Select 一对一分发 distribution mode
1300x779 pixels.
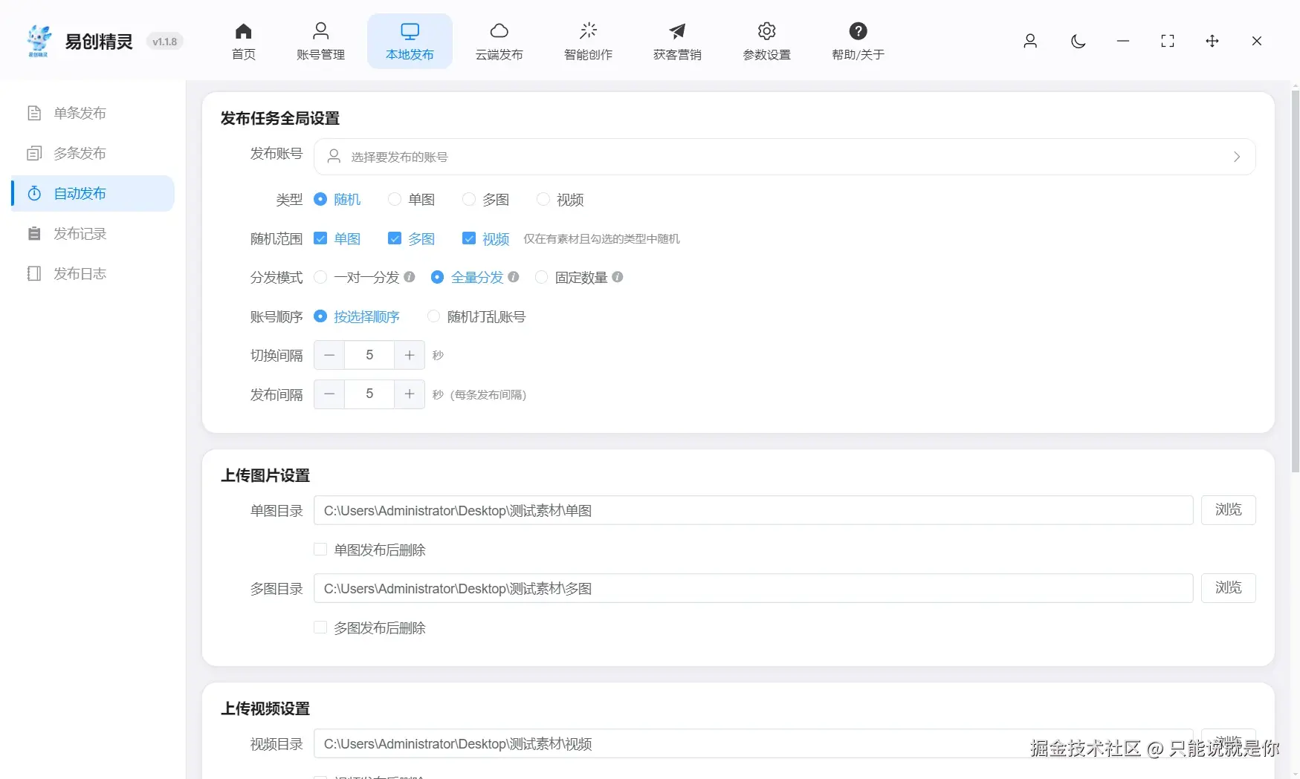320,277
